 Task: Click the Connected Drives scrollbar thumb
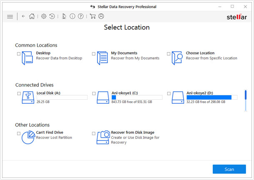(246, 95)
